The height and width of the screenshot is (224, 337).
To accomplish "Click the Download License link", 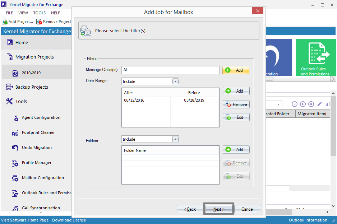I will tap(69, 220).
